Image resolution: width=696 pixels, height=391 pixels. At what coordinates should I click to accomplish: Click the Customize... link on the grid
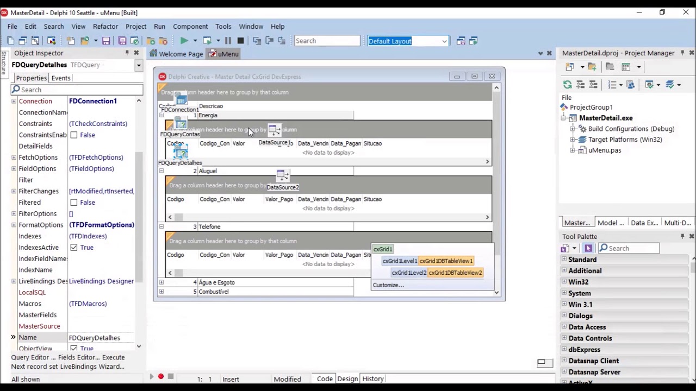pyautogui.click(x=388, y=285)
